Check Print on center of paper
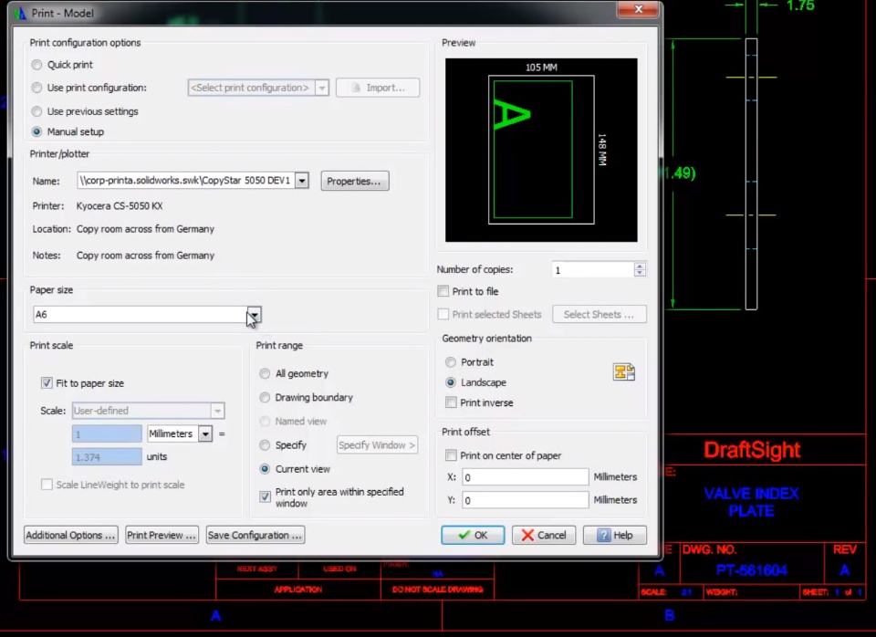The width and height of the screenshot is (876, 637). tap(451, 455)
